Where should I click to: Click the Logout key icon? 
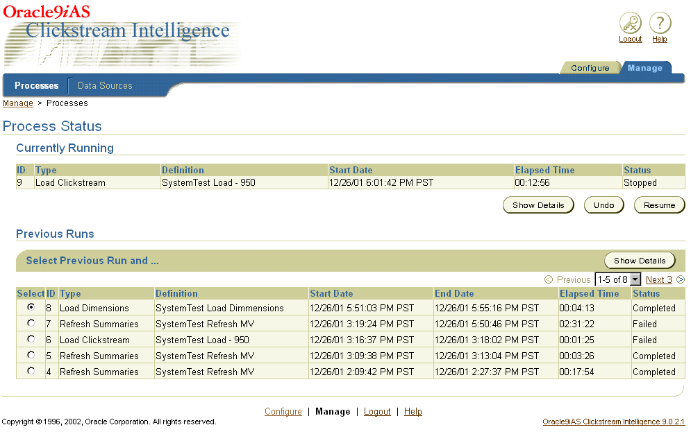coord(630,23)
